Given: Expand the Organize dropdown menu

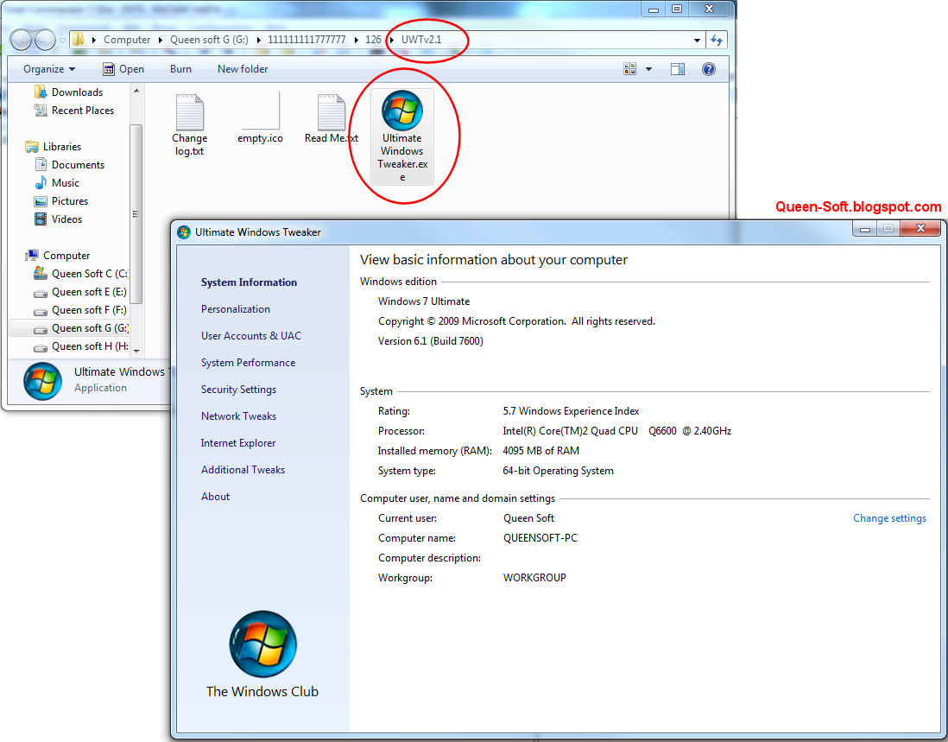Looking at the screenshot, I should tap(49, 69).
